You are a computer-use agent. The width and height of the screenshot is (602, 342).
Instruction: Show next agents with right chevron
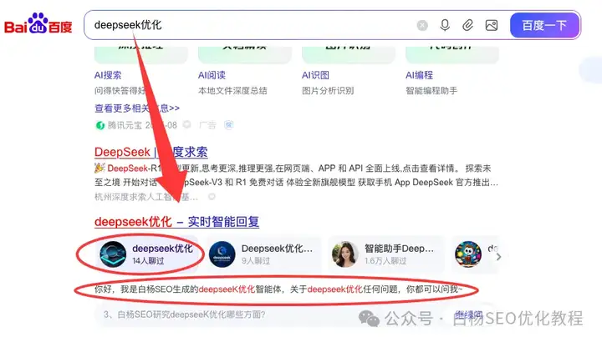pyautogui.click(x=498, y=257)
